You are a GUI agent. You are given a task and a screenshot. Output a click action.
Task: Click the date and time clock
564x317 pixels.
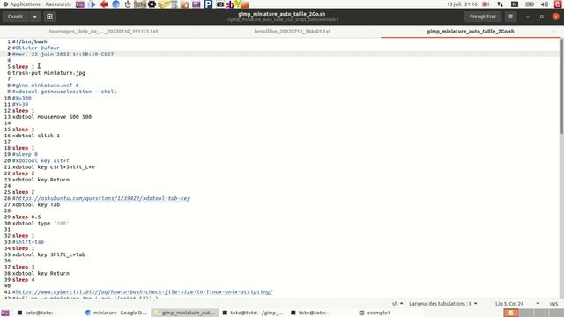tap(462, 4)
